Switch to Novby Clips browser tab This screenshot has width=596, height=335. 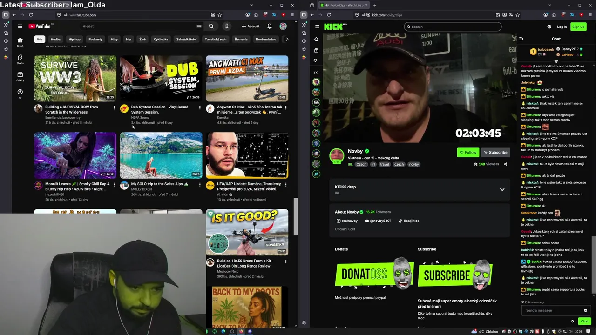(345, 5)
